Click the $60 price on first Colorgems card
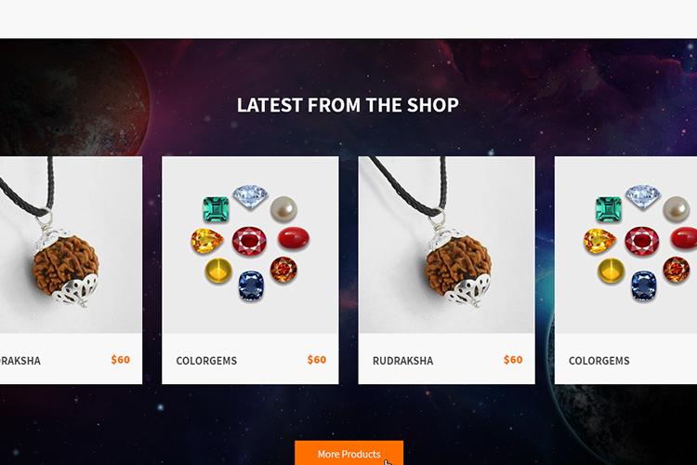The image size is (697, 465). click(x=317, y=360)
